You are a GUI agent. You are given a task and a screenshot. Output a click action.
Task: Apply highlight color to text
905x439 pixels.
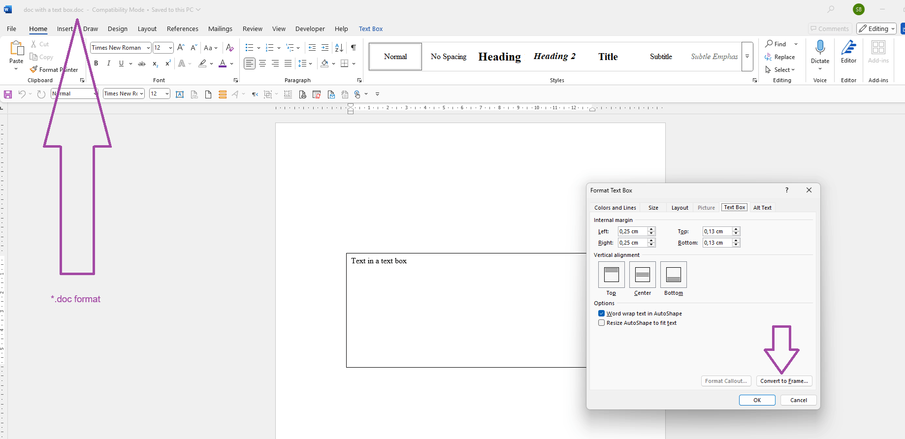coord(202,63)
